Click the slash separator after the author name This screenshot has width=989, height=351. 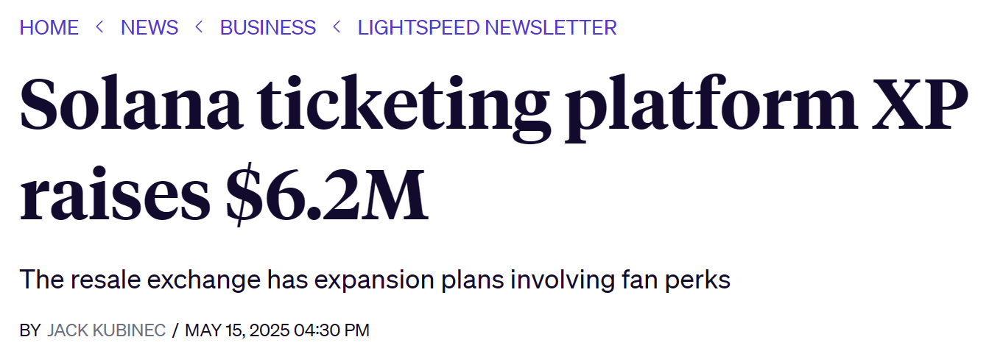(x=175, y=330)
